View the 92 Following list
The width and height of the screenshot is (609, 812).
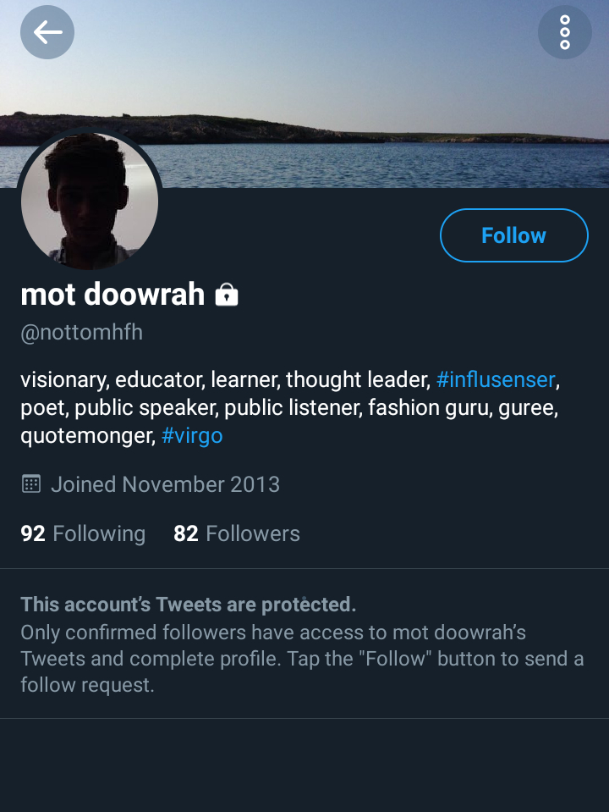83,533
